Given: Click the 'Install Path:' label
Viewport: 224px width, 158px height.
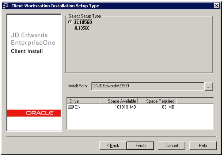Looking at the screenshot, I should pos(77,86).
